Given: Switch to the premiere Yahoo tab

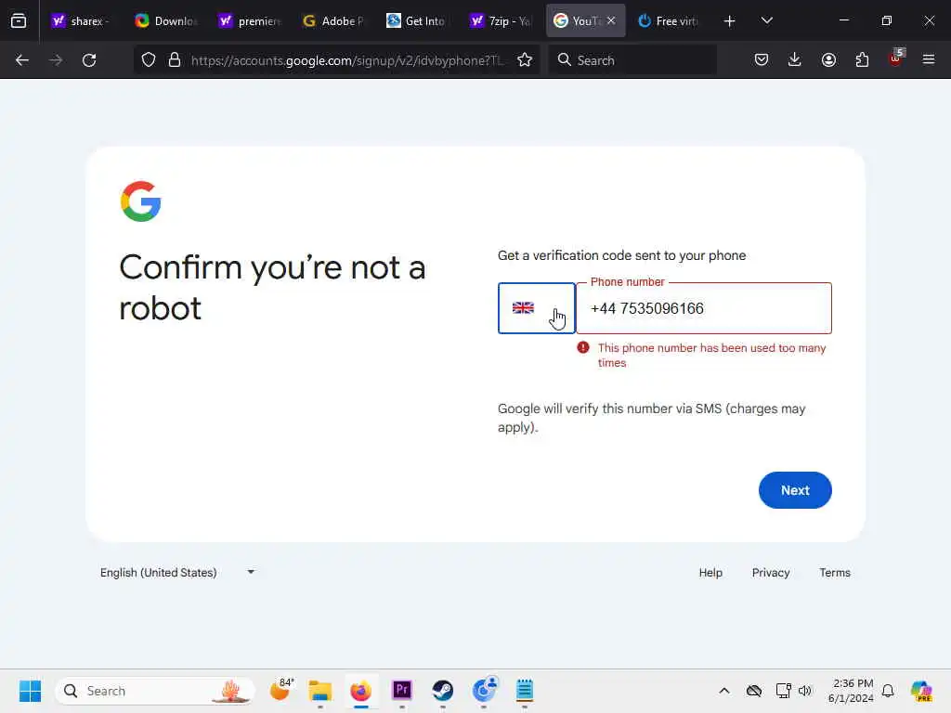Looking at the screenshot, I should (250, 21).
